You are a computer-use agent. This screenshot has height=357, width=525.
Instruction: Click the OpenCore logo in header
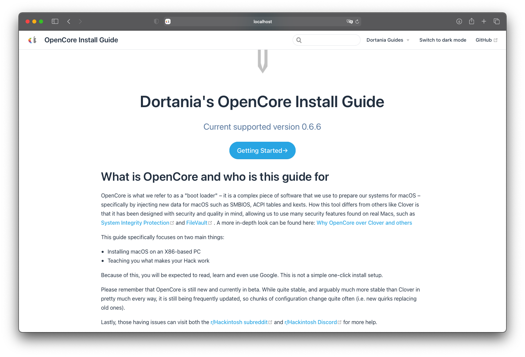point(32,40)
